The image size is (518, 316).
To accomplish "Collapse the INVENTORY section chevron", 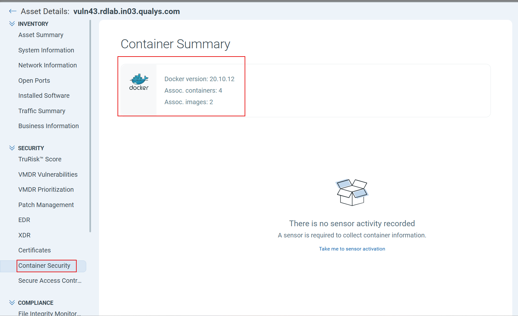I will pyautogui.click(x=12, y=24).
